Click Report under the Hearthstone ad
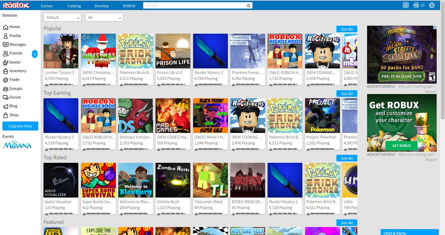Viewport: 445px width, 235px height. point(431,91)
